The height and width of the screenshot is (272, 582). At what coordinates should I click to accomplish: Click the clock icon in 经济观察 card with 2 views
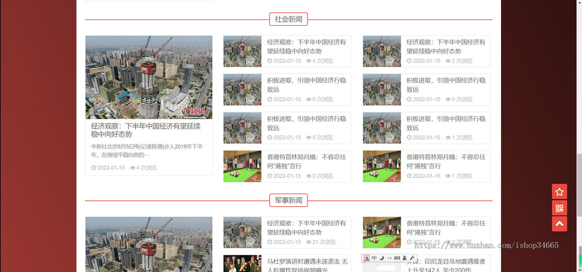point(409,61)
